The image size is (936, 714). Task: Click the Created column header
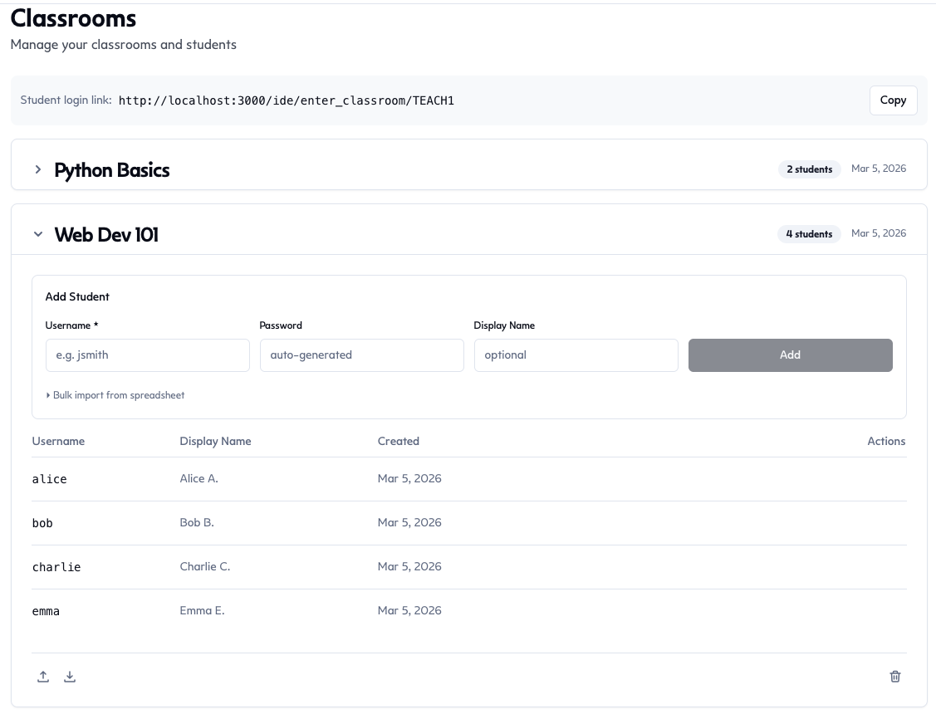[398, 441]
